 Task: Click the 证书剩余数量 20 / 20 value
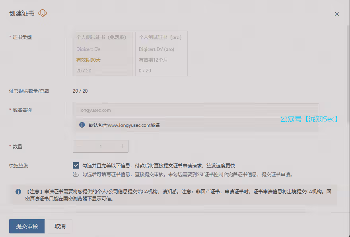(80, 91)
